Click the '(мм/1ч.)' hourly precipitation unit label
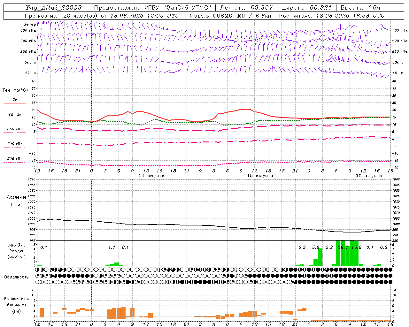This screenshot has width=409, height=327. coord(17,257)
